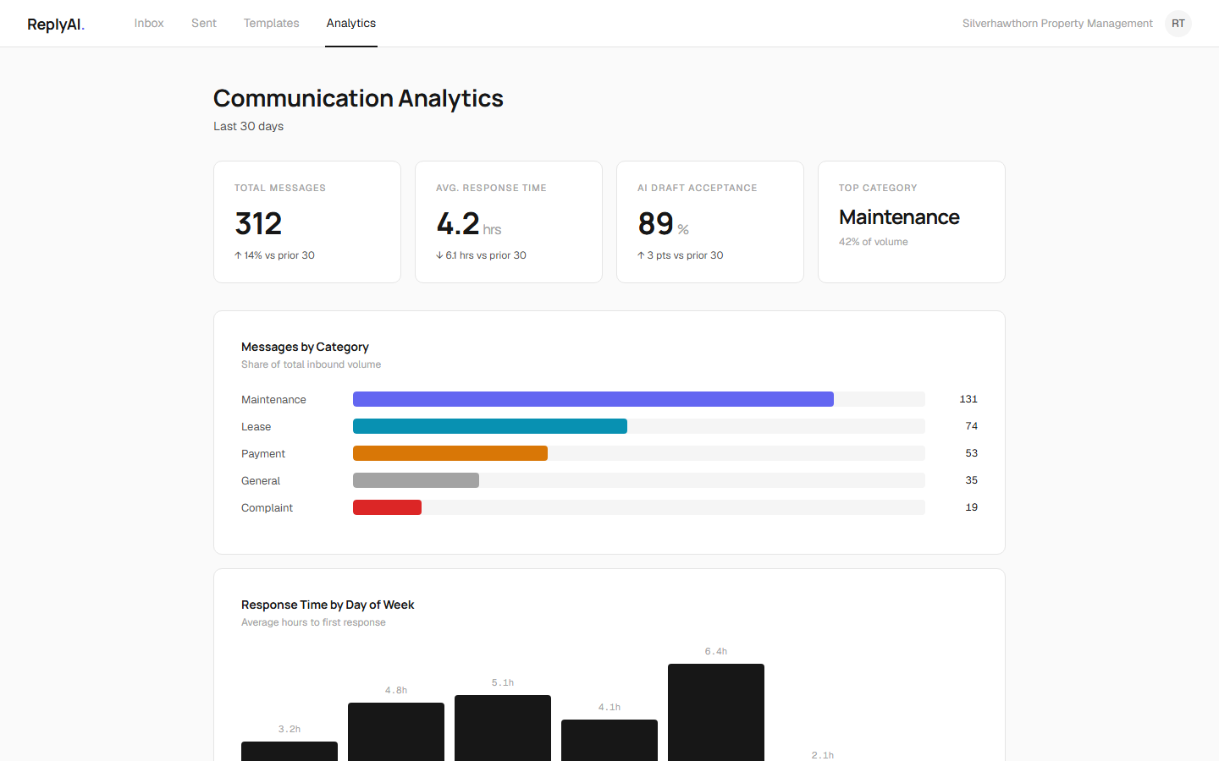Click the Top Category Maintenance value
This screenshot has height=761, width=1219.
coord(899,217)
